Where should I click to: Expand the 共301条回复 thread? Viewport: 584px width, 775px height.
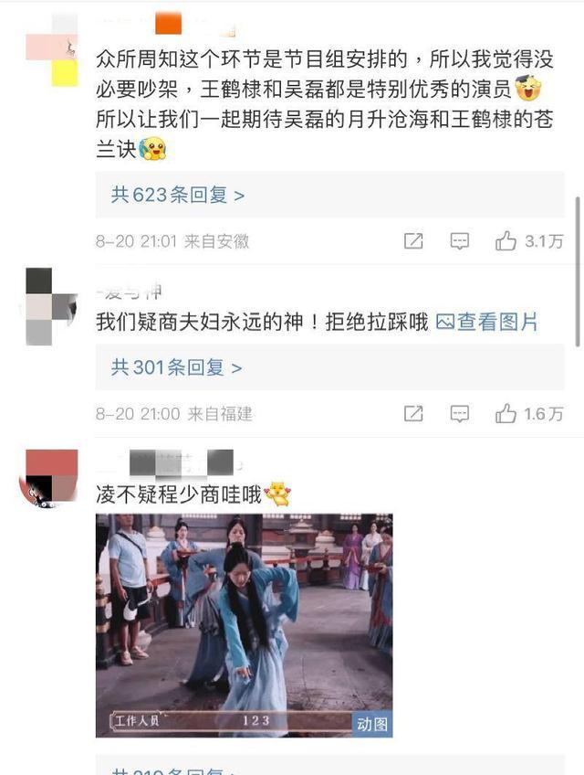(x=329, y=367)
